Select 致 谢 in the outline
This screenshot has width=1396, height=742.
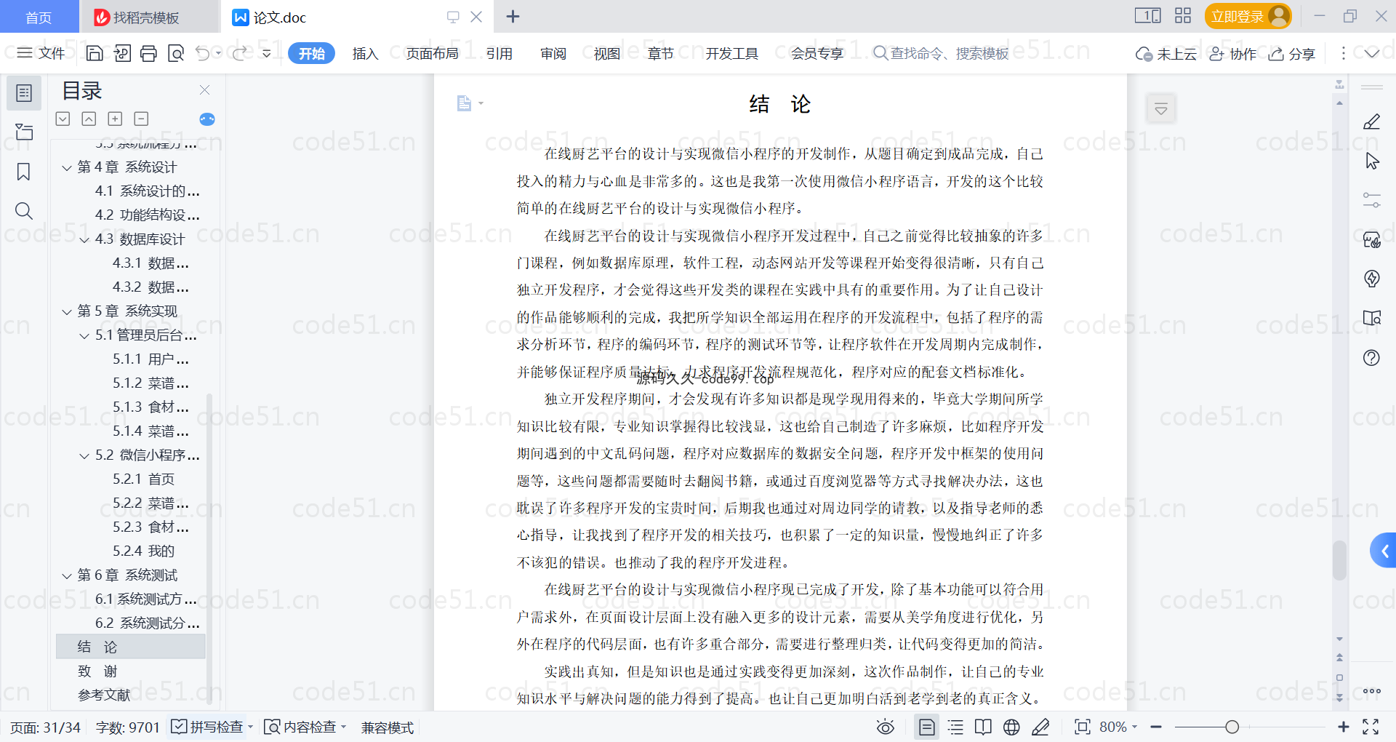tap(97, 671)
